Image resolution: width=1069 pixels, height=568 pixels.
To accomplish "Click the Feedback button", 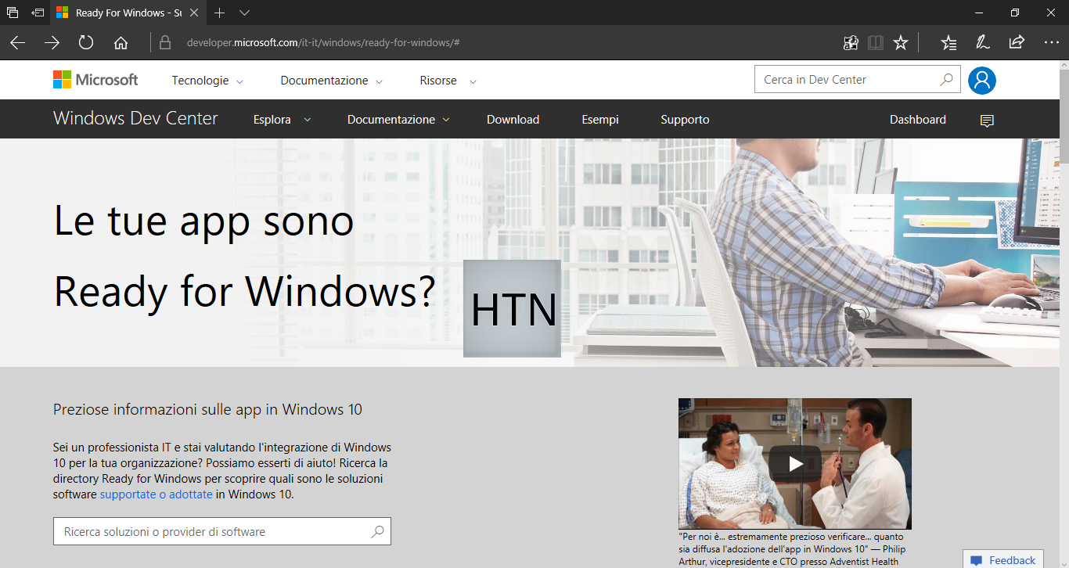I will coord(1003,559).
